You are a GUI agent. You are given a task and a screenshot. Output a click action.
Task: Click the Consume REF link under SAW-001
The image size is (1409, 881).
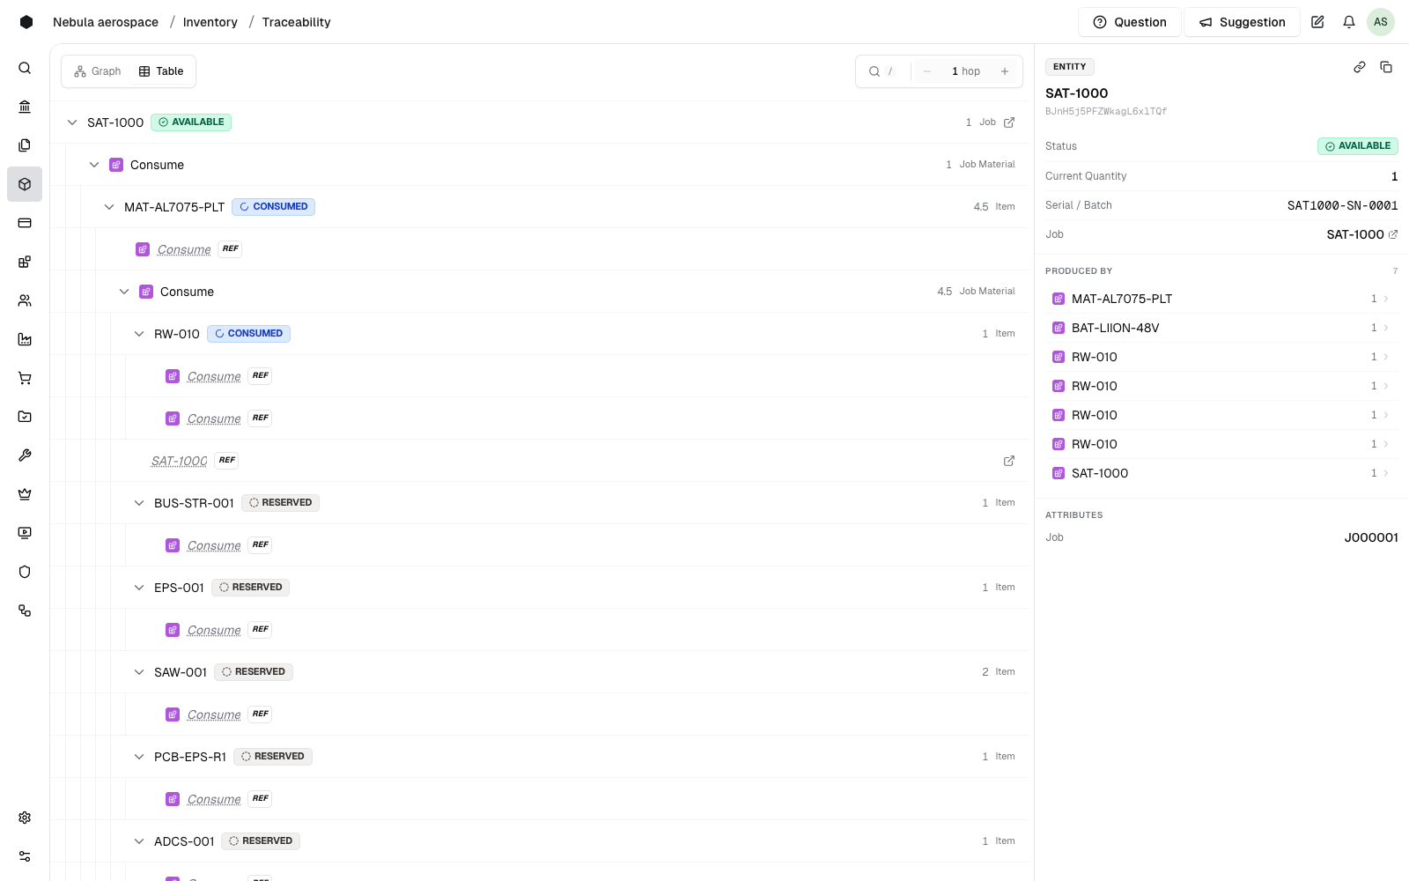214,714
